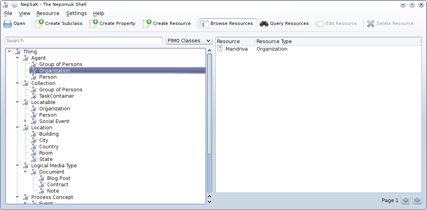Click the Edit Resource button
427x210 pixels.
pyautogui.click(x=336, y=24)
